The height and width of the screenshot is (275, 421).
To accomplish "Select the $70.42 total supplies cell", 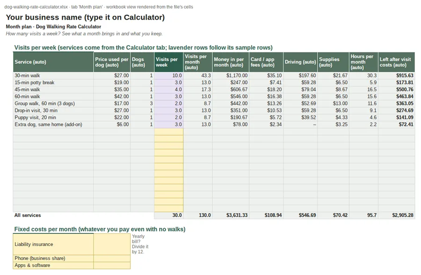I will pyautogui.click(x=333, y=216).
